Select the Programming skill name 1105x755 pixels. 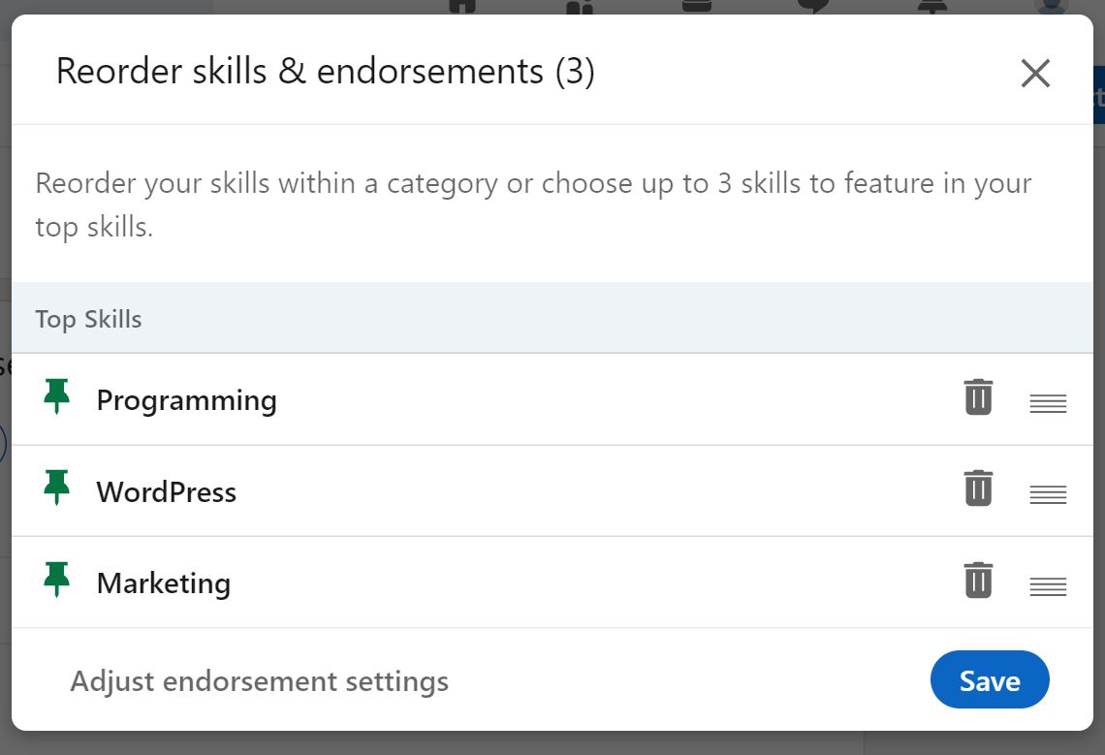tap(186, 400)
